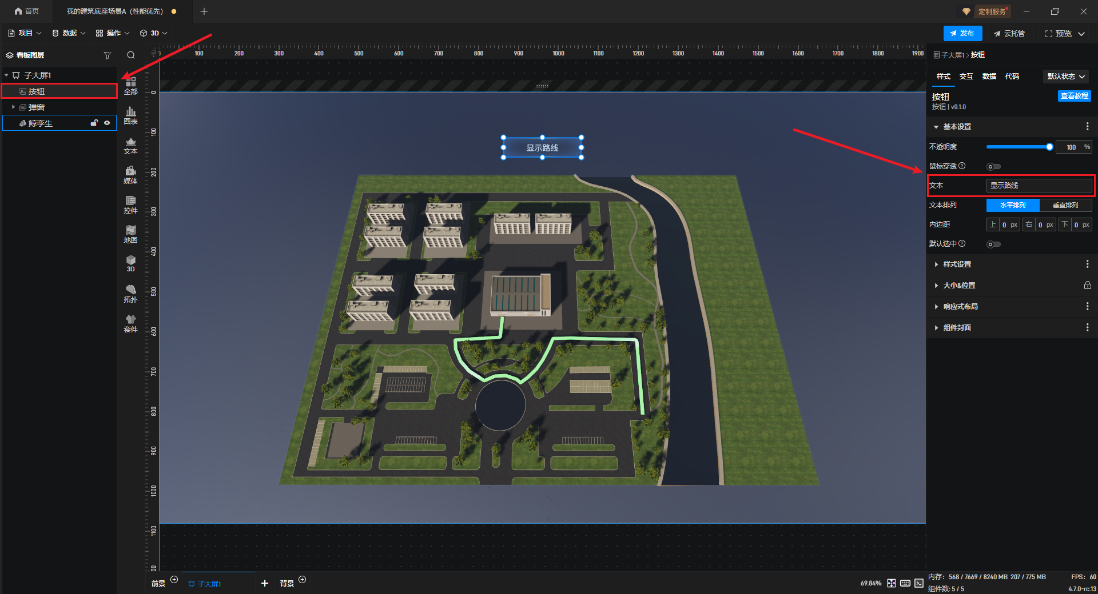Open the Media (媒体) component category
Viewport: 1098px width, 594px height.
(x=130, y=175)
